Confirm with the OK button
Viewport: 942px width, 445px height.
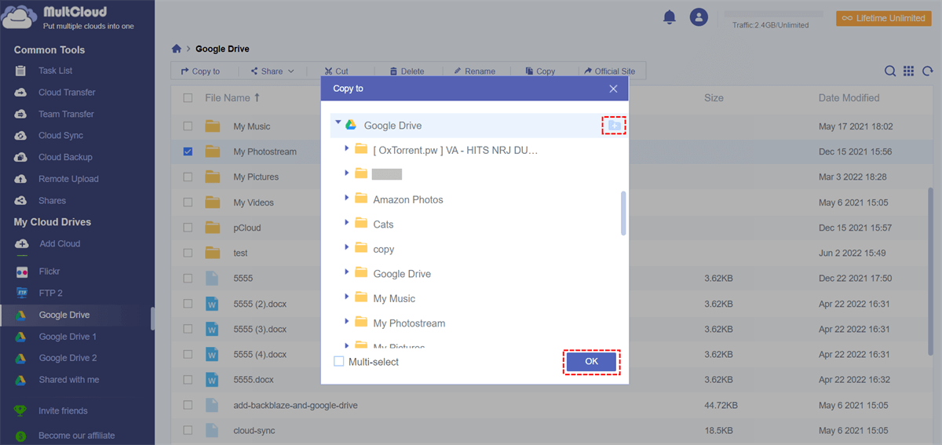click(592, 361)
